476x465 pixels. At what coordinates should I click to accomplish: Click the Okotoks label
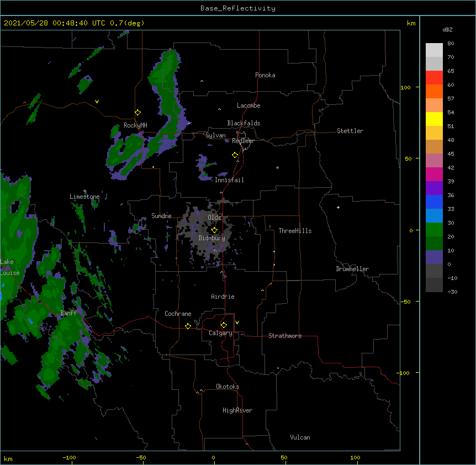click(x=228, y=387)
